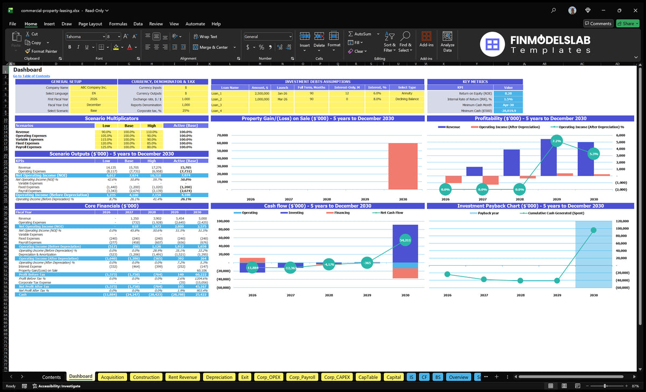Toggle Underline formatting
The image size is (646, 392).
point(86,47)
